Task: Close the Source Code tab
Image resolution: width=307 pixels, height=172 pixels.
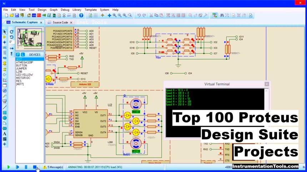Action: 71,23
